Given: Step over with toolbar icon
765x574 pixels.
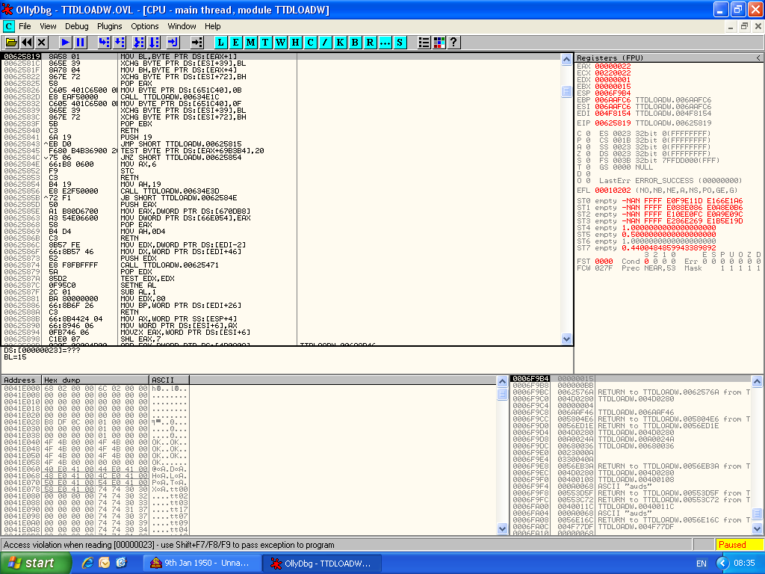Looking at the screenshot, I should [x=120, y=43].
